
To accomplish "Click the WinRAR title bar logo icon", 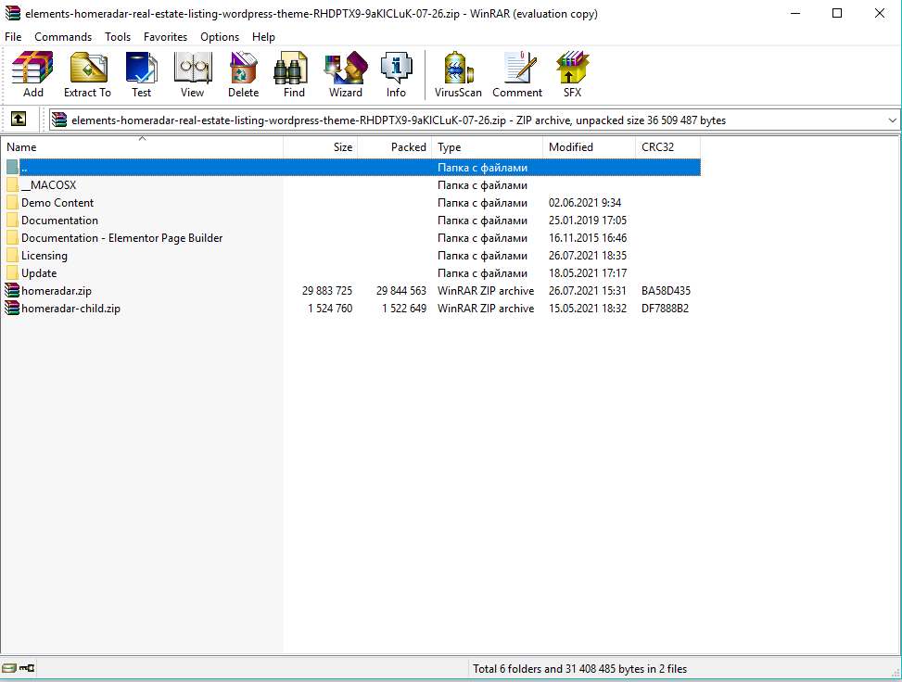I will pyautogui.click(x=12, y=13).
